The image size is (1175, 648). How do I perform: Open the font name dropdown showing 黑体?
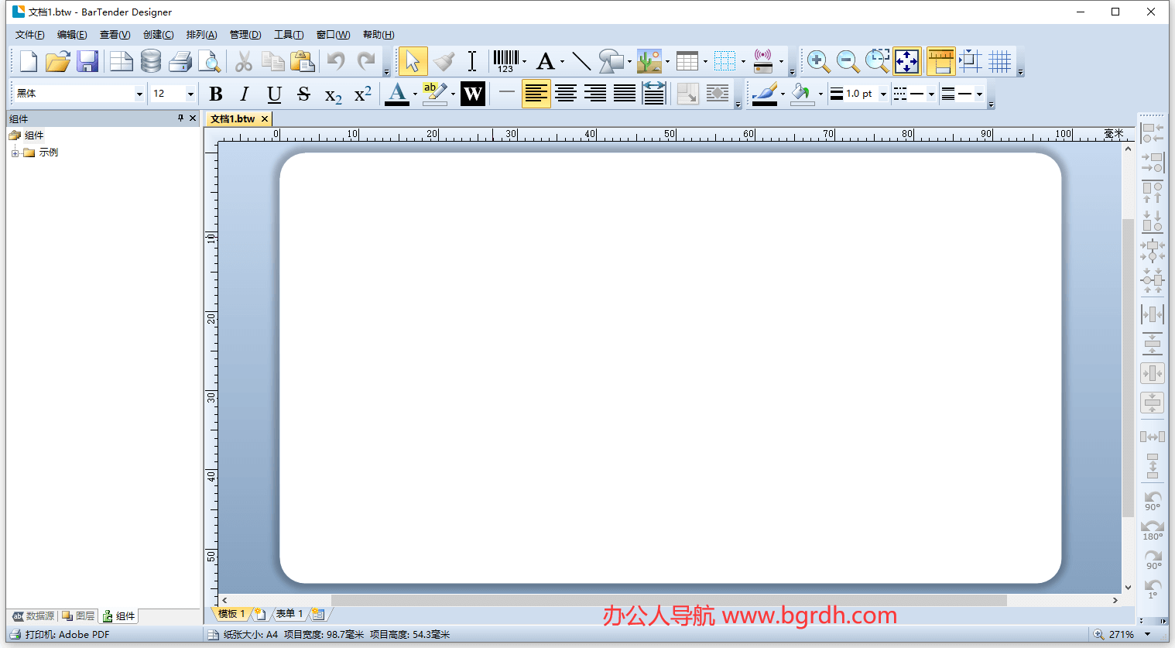tap(139, 94)
